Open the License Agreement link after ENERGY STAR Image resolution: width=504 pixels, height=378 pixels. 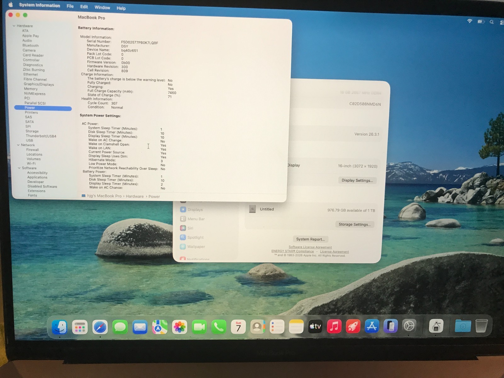[x=334, y=252]
